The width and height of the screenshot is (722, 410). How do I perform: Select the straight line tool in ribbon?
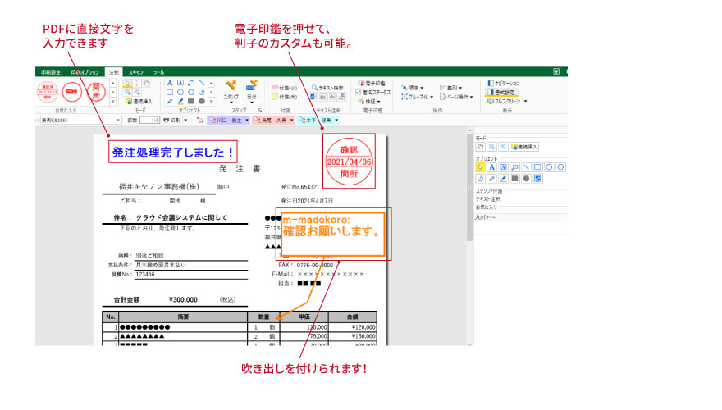click(201, 83)
